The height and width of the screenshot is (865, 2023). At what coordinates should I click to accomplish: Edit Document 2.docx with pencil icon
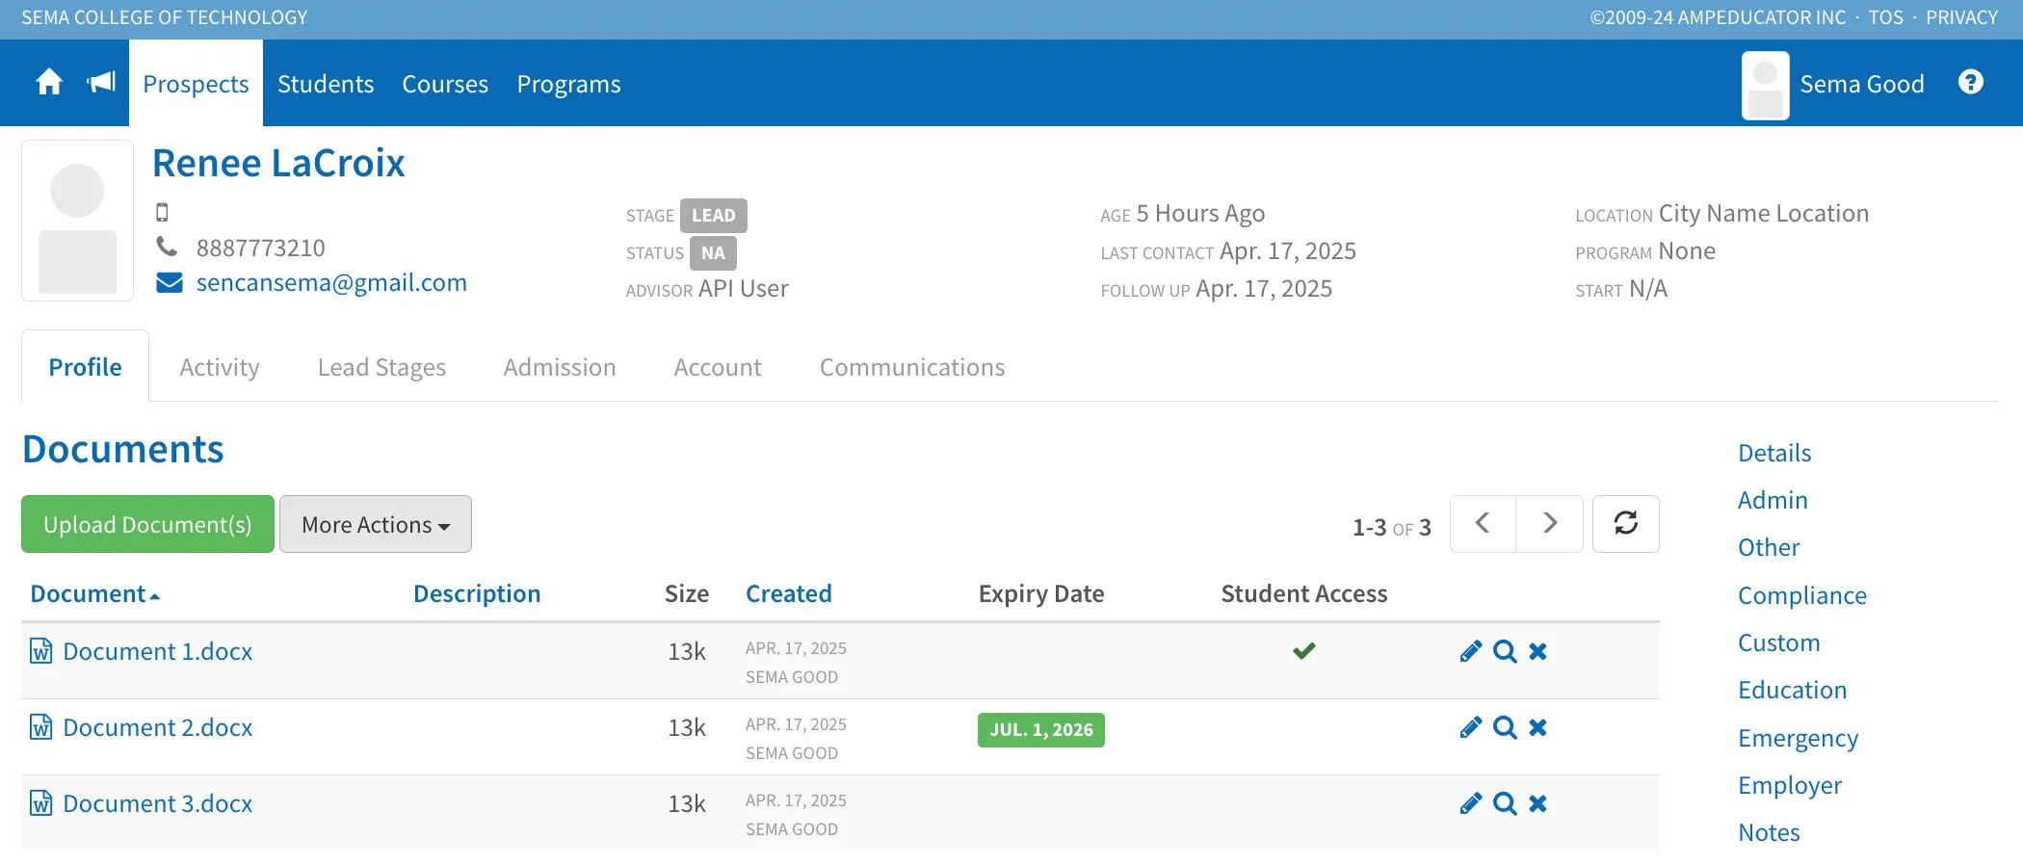pyautogui.click(x=1470, y=728)
